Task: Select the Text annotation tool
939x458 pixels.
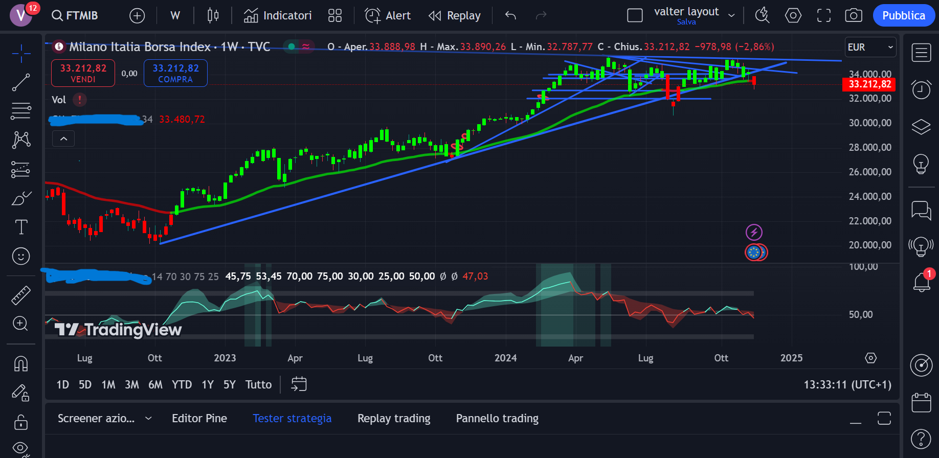Action: [x=21, y=227]
